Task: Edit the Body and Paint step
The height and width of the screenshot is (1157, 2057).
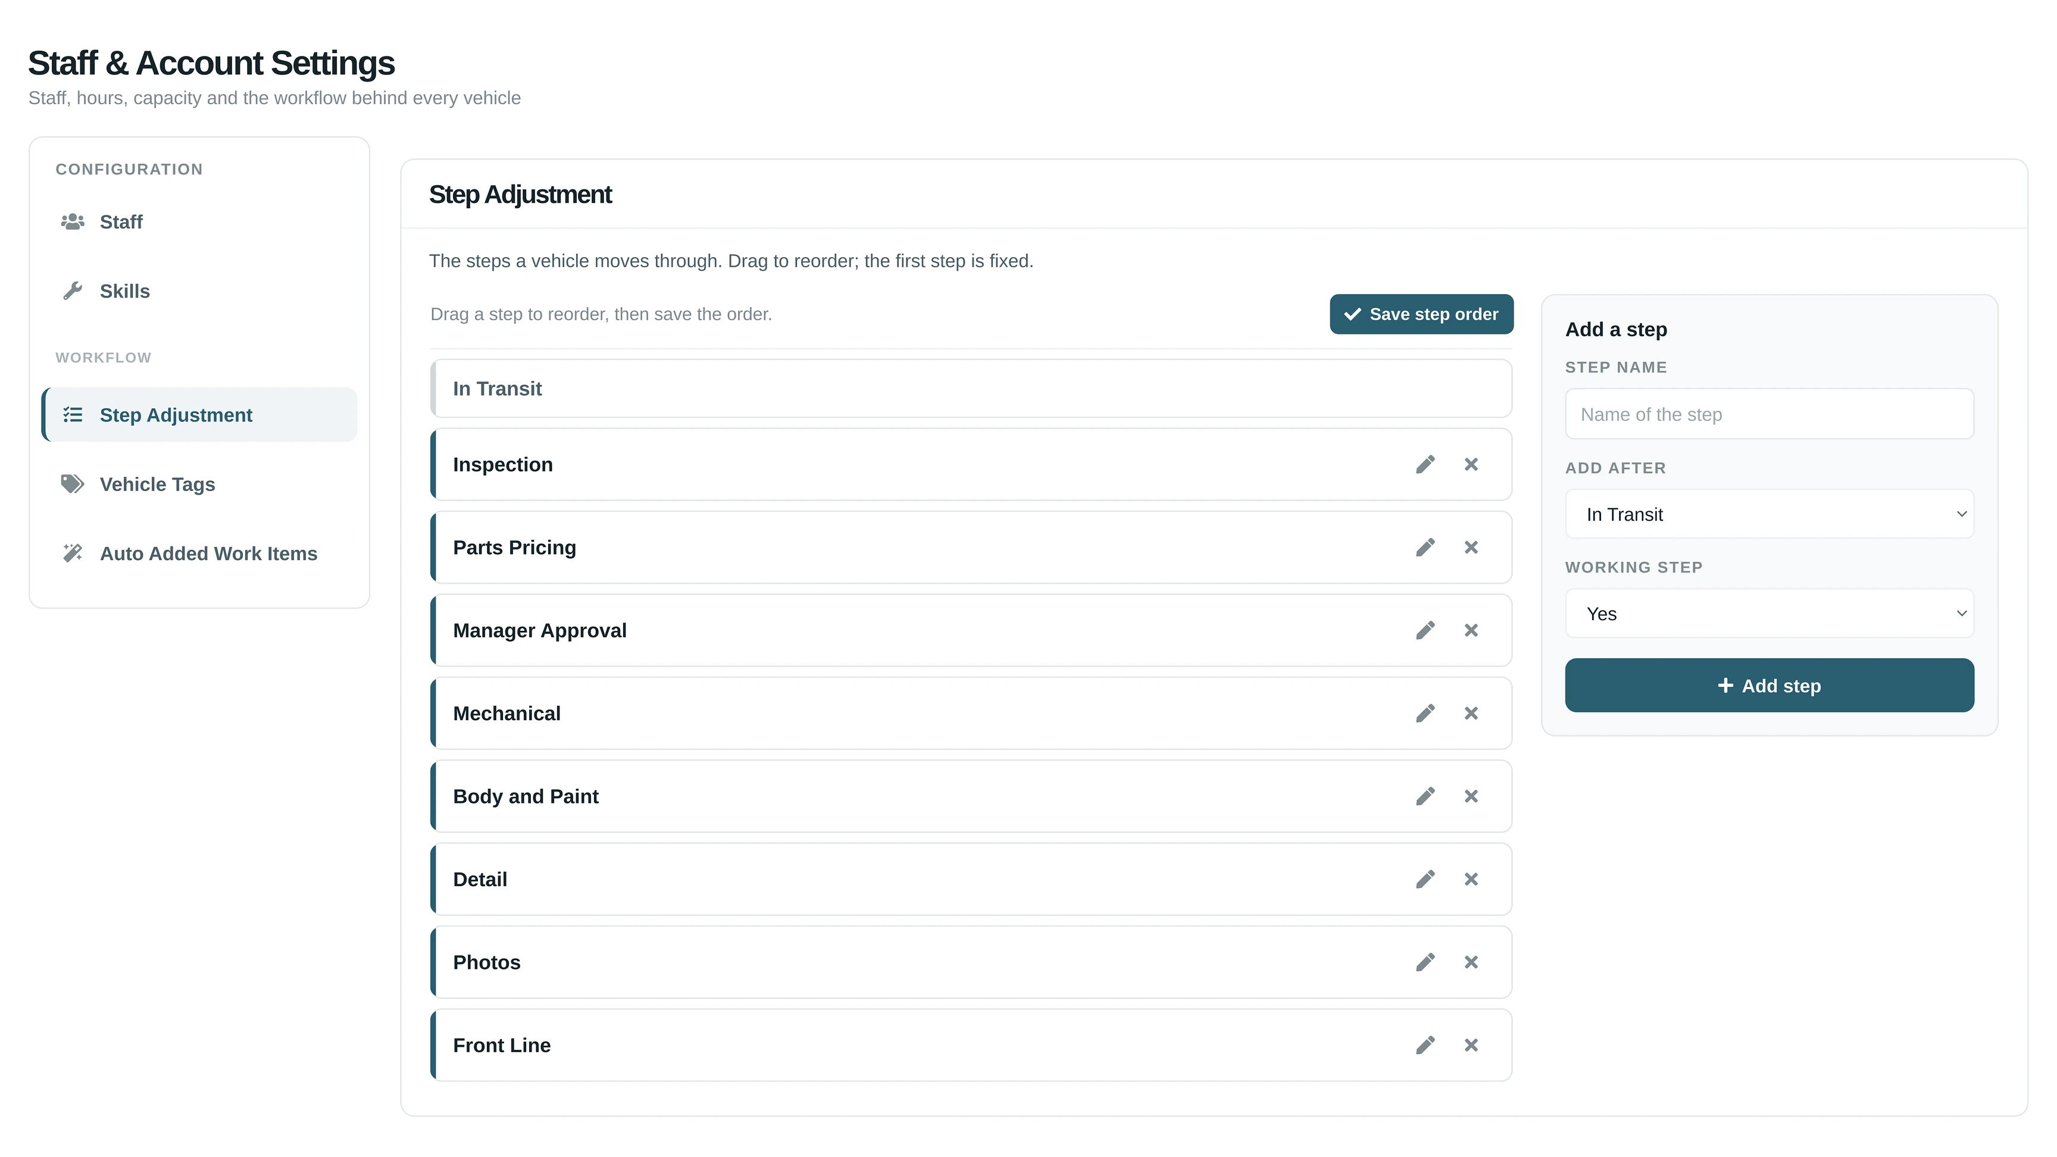Action: (1425, 796)
